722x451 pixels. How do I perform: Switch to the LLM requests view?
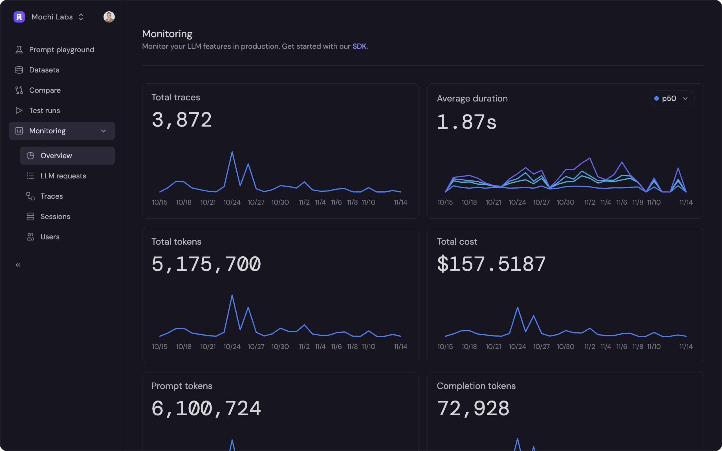tap(63, 176)
